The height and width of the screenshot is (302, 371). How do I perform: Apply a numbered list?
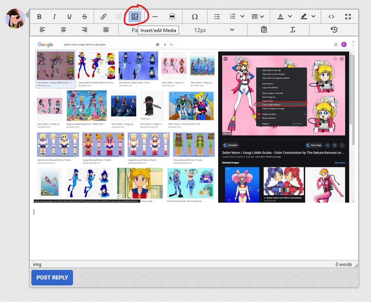click(233, 17)
